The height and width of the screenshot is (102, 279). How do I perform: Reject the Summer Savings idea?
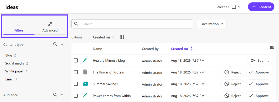point(232,84)
